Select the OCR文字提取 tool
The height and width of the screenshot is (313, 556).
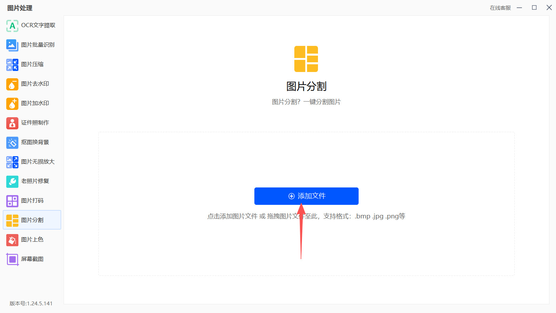[x=31, y=25]
